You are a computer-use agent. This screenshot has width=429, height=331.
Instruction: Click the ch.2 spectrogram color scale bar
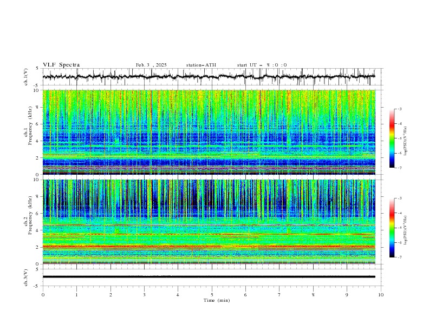click(x=392, y=228)
